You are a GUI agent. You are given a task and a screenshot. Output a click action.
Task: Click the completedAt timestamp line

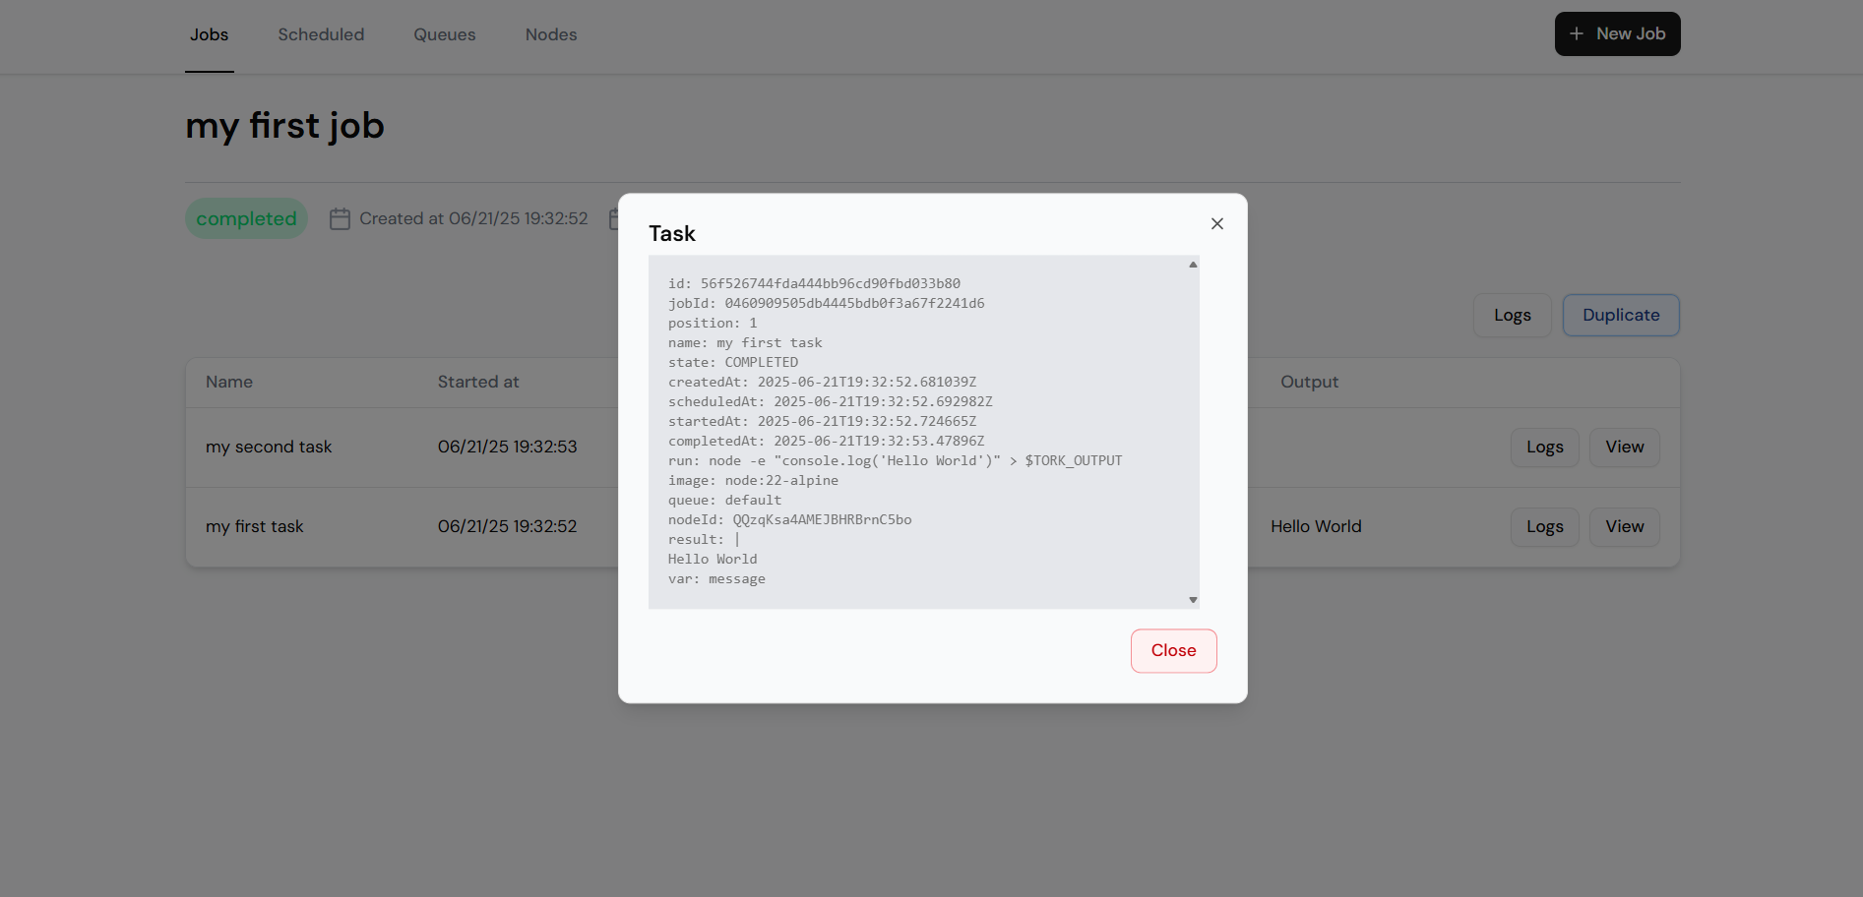pos(826,442)
